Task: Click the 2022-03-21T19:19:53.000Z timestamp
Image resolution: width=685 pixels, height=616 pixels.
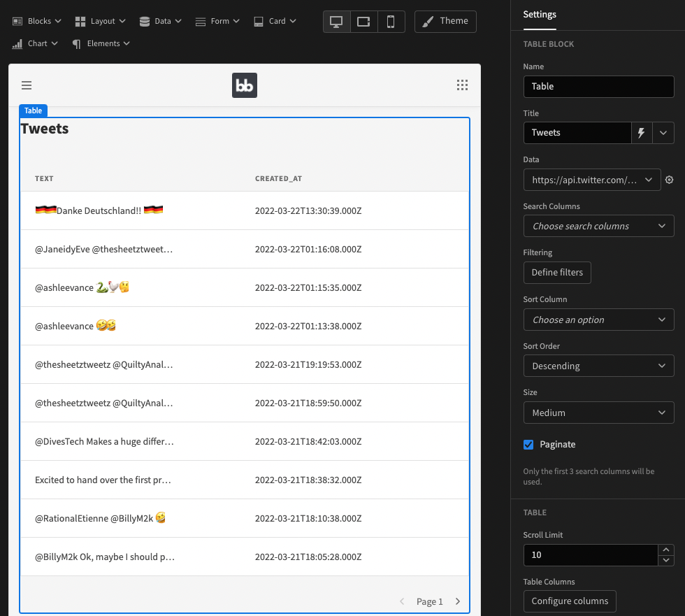Action: click(x=308, y=365)
